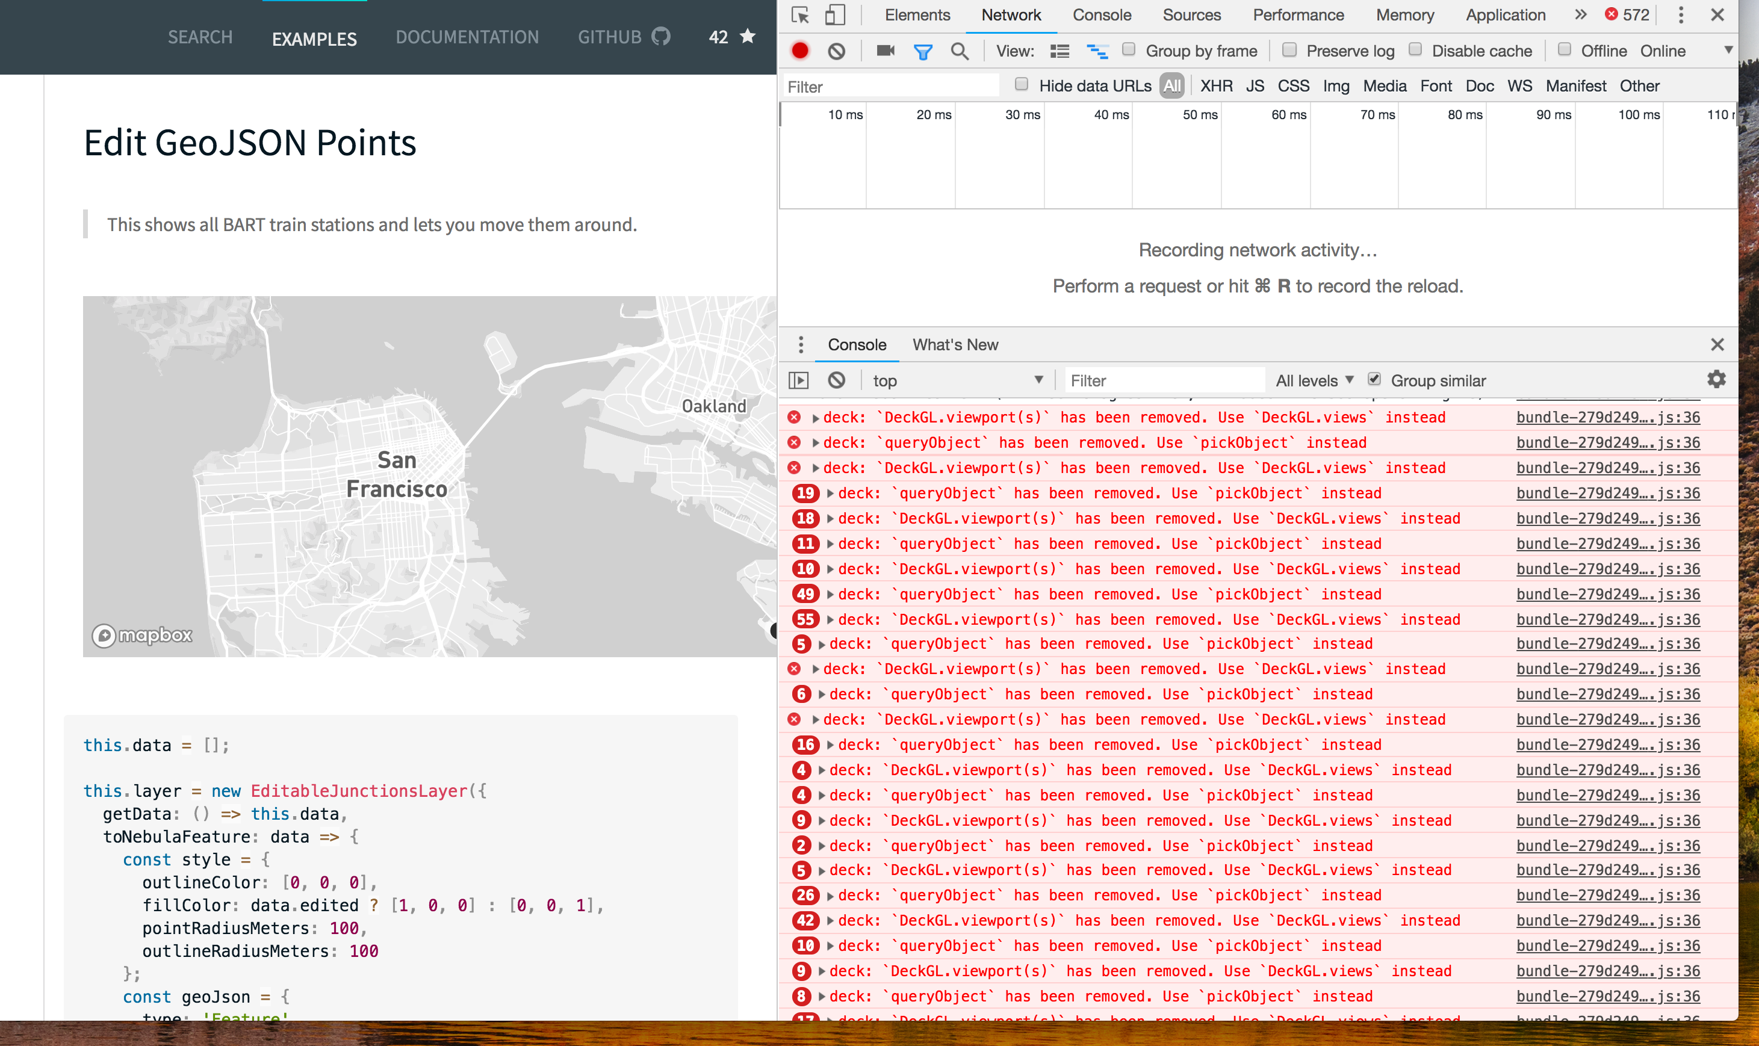Screen dimensions: 1759x1046
Task: Toggle the capture screenshots camera icon
Action: (x=886, y=51)
